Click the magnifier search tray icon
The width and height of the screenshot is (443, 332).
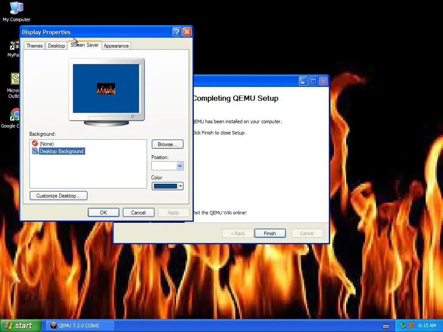(411, 326)
